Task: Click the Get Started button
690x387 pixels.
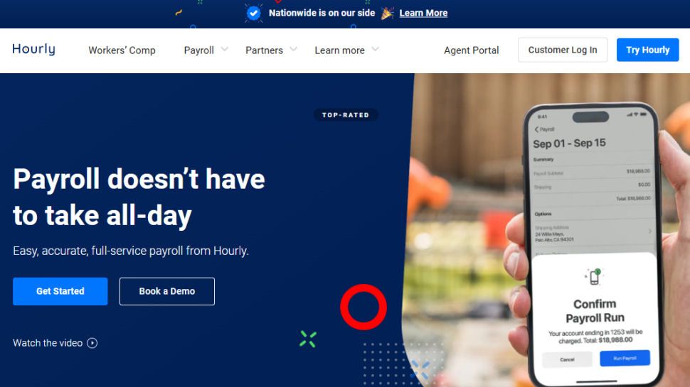Action: pyautogui.click(x=60, y=291)
